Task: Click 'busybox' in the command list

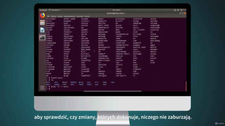Action: pos(50,26)
